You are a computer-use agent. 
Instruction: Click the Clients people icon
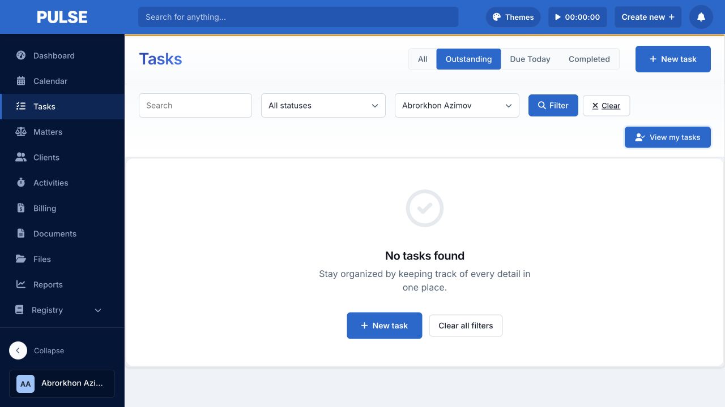click(x=21, y=157)
